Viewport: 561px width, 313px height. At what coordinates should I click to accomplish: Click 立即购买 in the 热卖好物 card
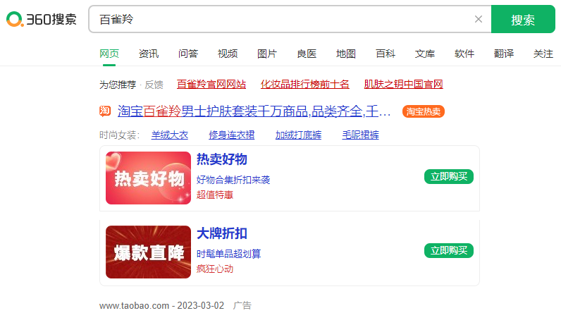click(x=449, y=177)
